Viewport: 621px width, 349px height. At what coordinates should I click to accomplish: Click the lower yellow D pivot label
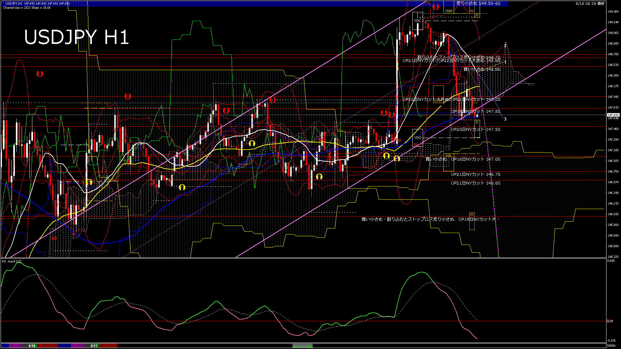click(x=477, y=122)
